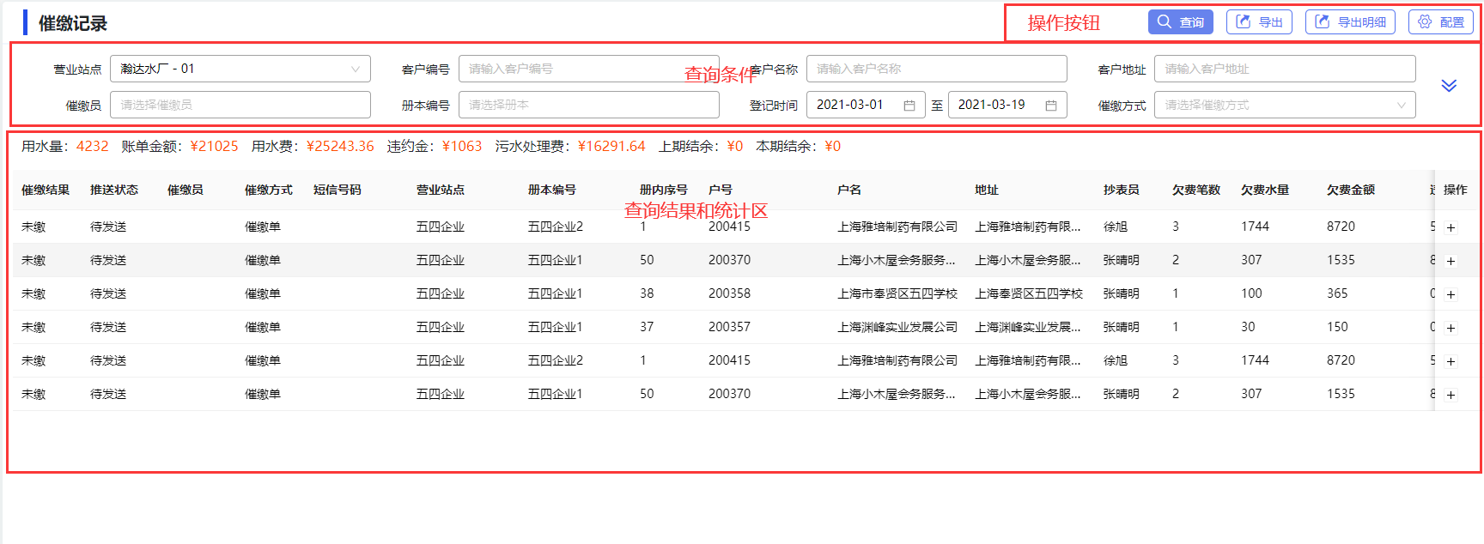Click the 催缴记录 page title
The image size is (1484, 544).
coord(73,23)
